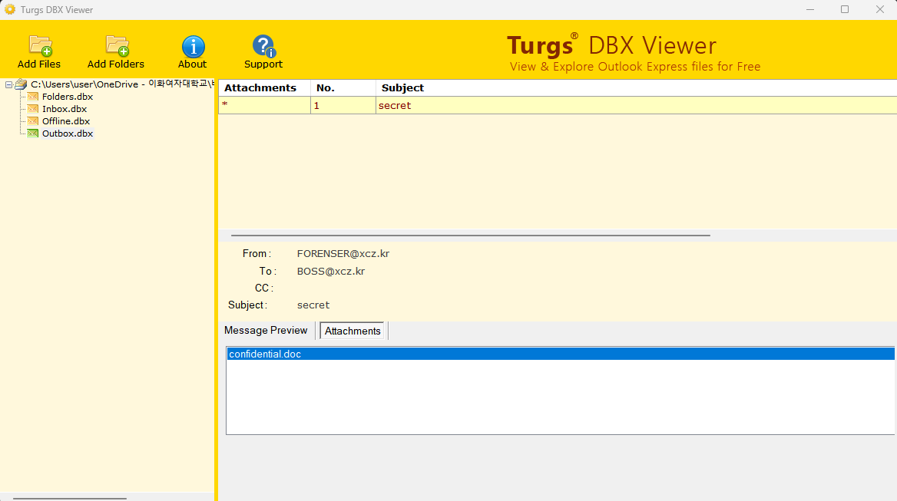Screen dimensions: 897x501
Task: Minimize the Turgs DBX Viewer window
Action: click(810, 10)
